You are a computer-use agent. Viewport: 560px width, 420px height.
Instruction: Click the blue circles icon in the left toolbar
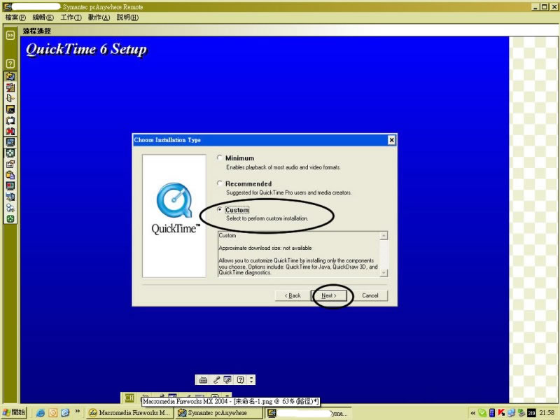point(10,208)
